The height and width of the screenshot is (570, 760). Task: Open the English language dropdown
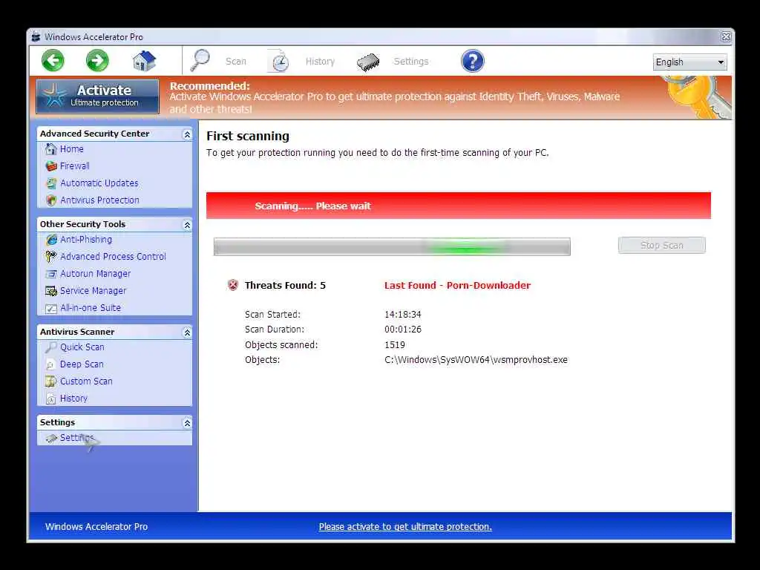(x=689, y=62)
